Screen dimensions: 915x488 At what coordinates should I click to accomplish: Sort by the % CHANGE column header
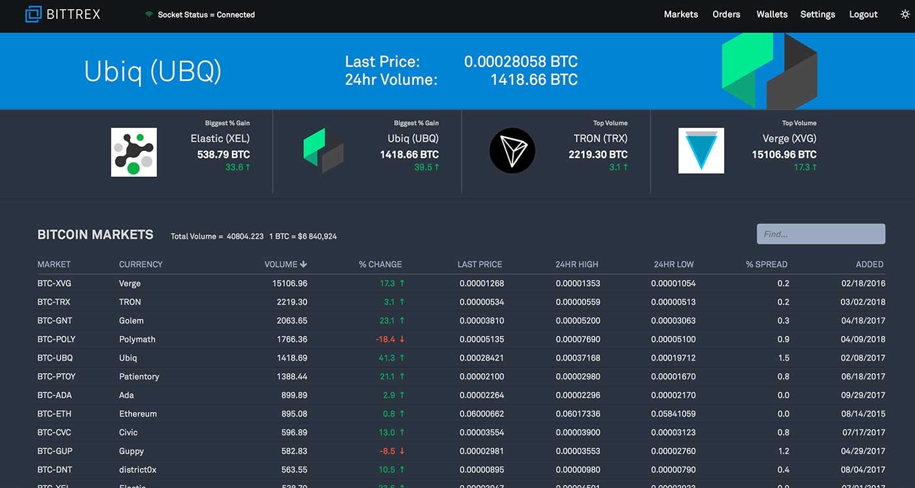(380, 265)
